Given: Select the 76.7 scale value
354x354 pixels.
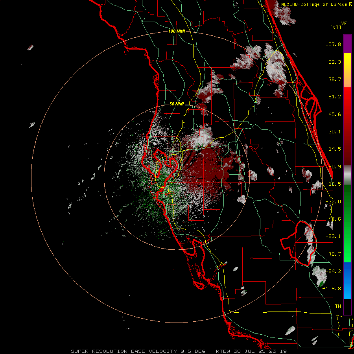Looking at the screenshot, I should point(335,79).
